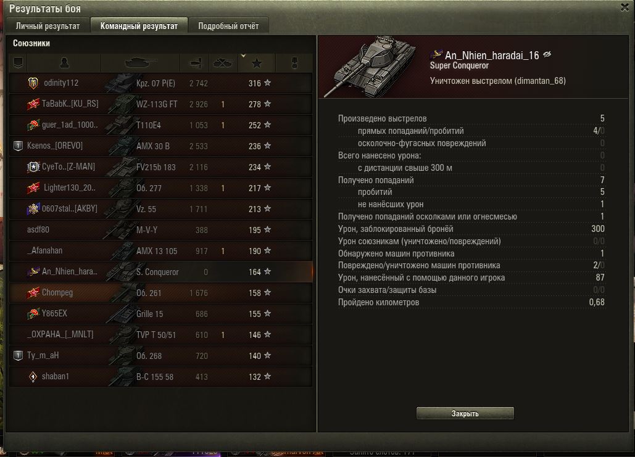Image resolution: width=635 pixels, height=457 pixels.
Task: Click odinity112 clan badge icon
Action: click(33, 83)
